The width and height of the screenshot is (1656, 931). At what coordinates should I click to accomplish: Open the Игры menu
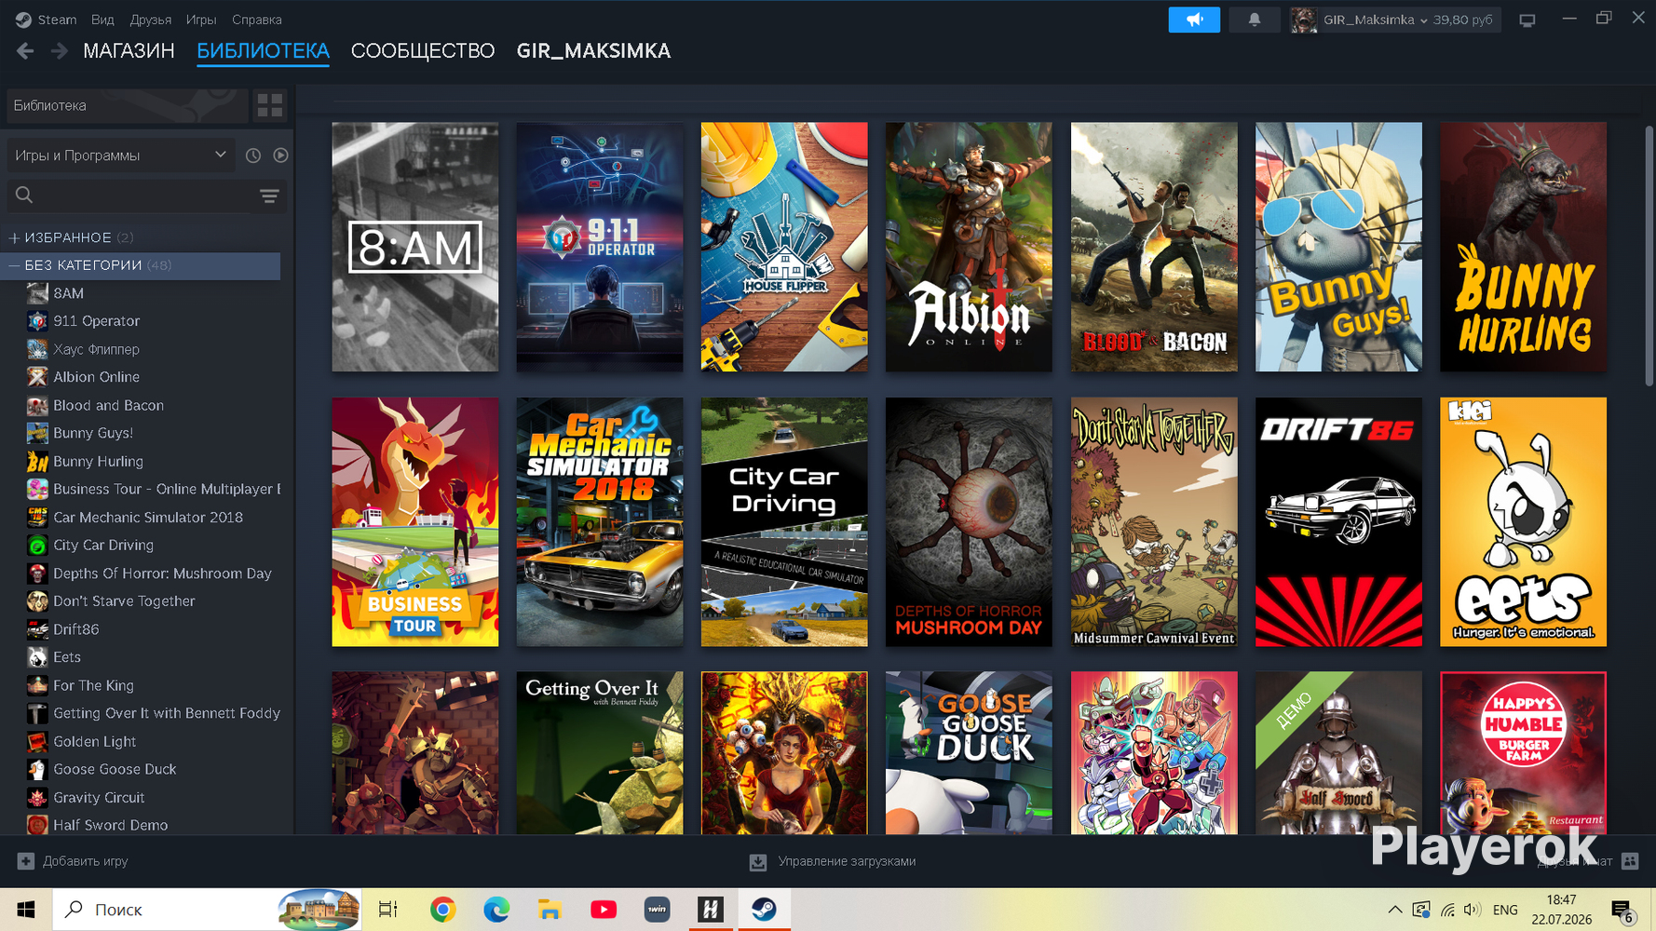(201, 20)
